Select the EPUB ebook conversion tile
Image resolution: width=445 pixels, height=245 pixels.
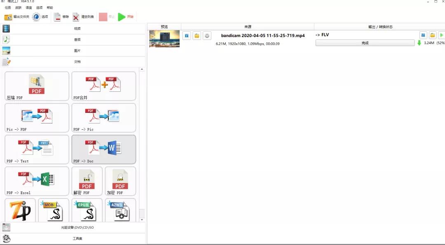click(87, 210)
